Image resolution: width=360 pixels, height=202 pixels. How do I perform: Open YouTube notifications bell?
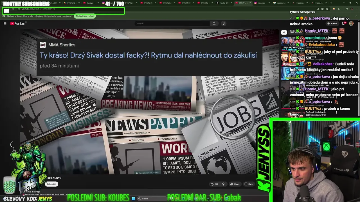point(343,24)
